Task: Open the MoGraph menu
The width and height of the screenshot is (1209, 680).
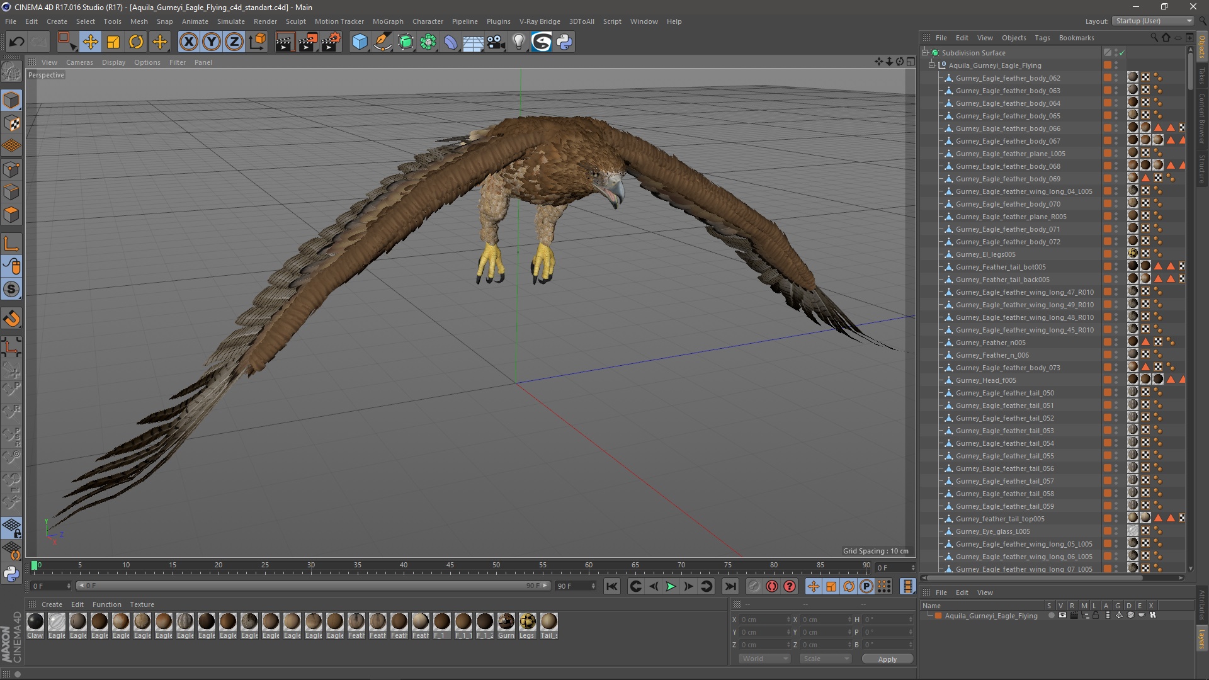Action: [x=387, y=21]
